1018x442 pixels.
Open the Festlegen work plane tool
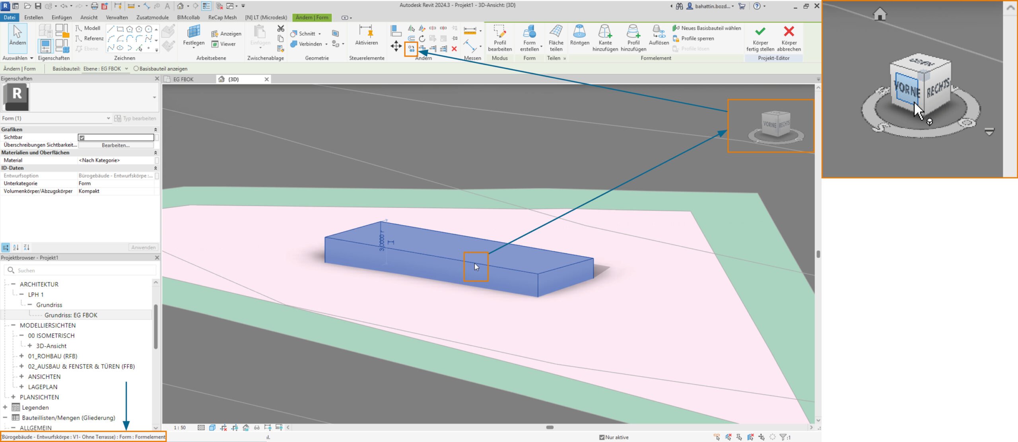[x=194, y=37]
